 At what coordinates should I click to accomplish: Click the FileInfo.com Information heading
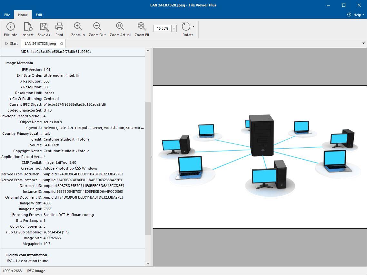point(26,255)
